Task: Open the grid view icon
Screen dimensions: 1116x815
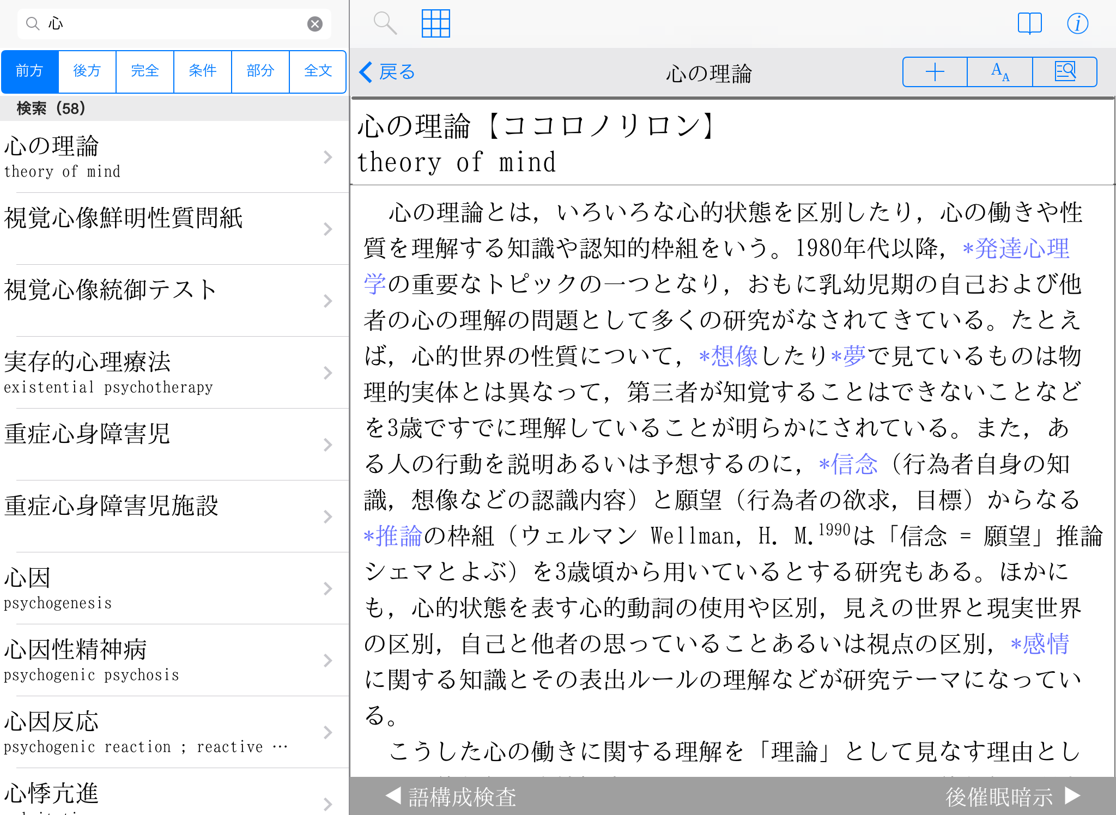Action: (x=435, y=23)
